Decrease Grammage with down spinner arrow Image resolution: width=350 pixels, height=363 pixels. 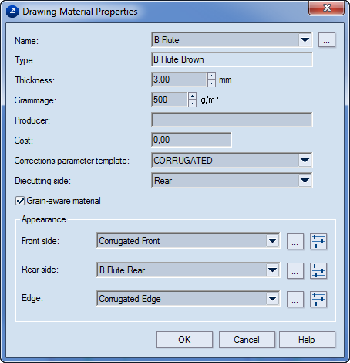[192, 103]
